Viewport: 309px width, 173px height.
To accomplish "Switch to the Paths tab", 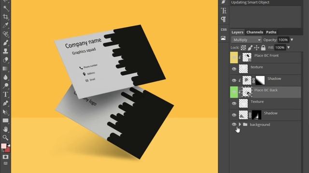I will coord(271,32).
